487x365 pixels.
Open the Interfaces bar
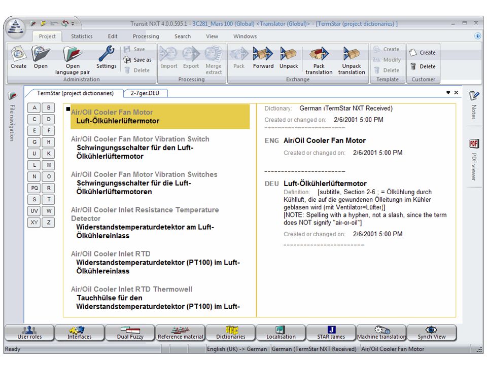click(80, 333)
